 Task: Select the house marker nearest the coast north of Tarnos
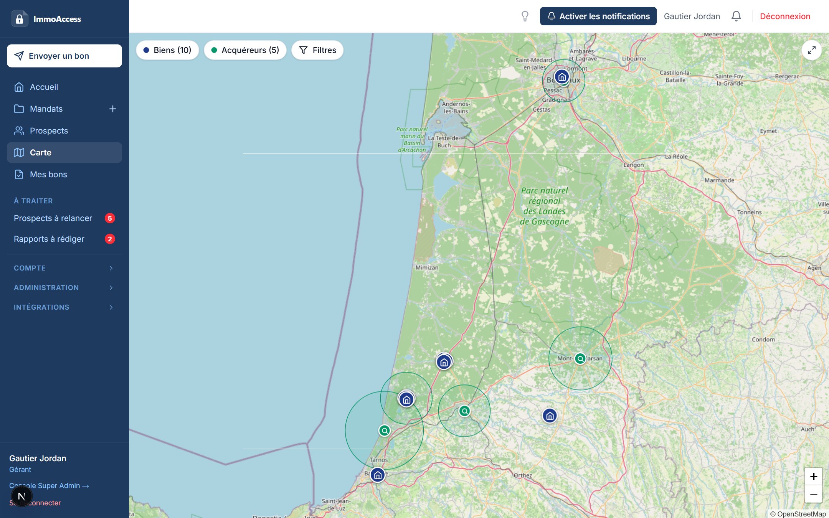[406, 400]
